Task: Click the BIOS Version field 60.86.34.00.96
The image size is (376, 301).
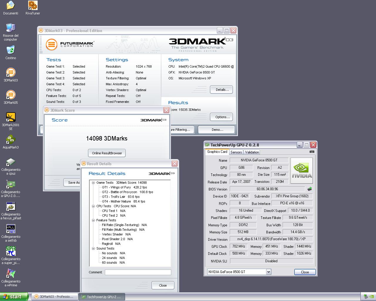Action: point(267,189)
